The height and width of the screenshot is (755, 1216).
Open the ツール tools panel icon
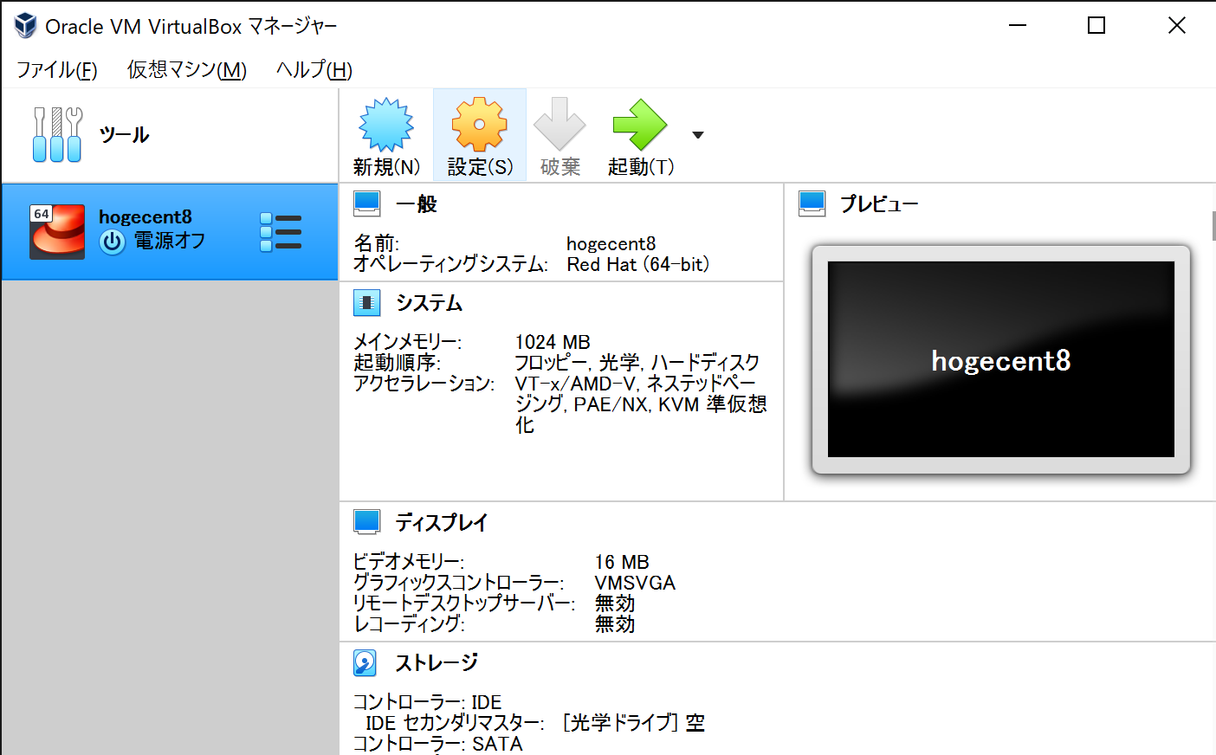click(x=57, y=134)
